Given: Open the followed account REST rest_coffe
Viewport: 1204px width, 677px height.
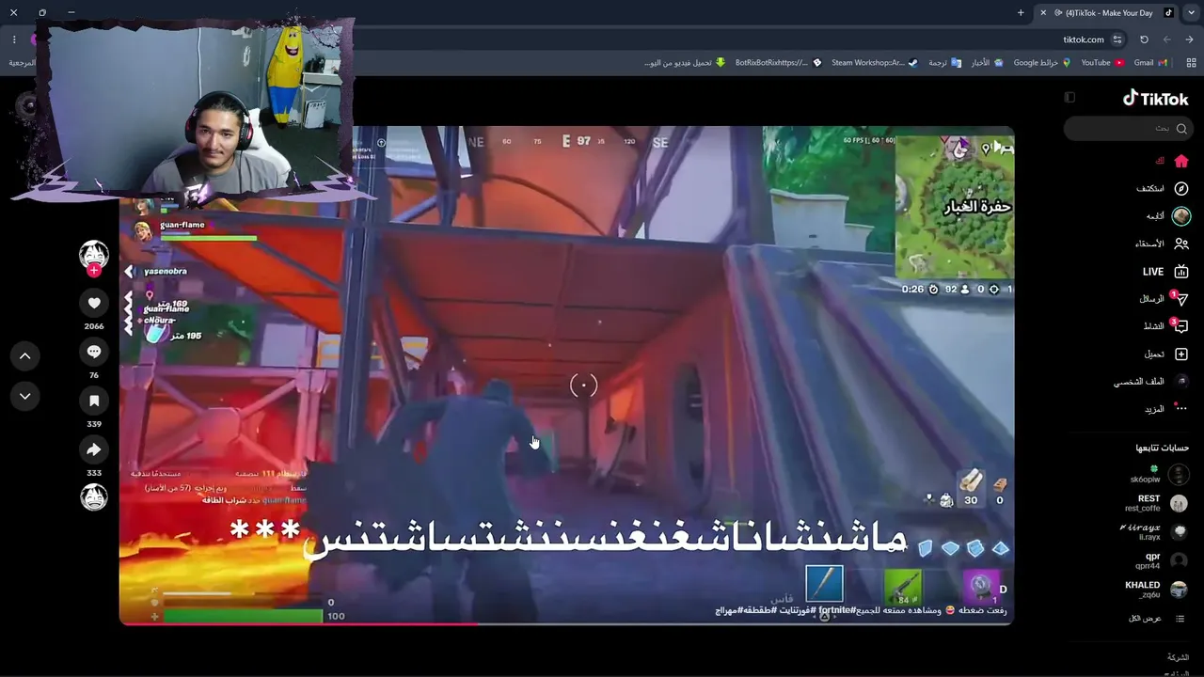Looking at the screenshot, I should click(x=1158, y=503).
